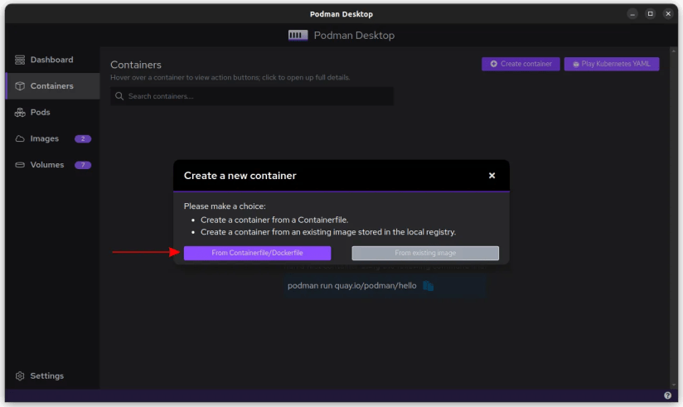Focus the Search containers field

(x=252, y=96)
